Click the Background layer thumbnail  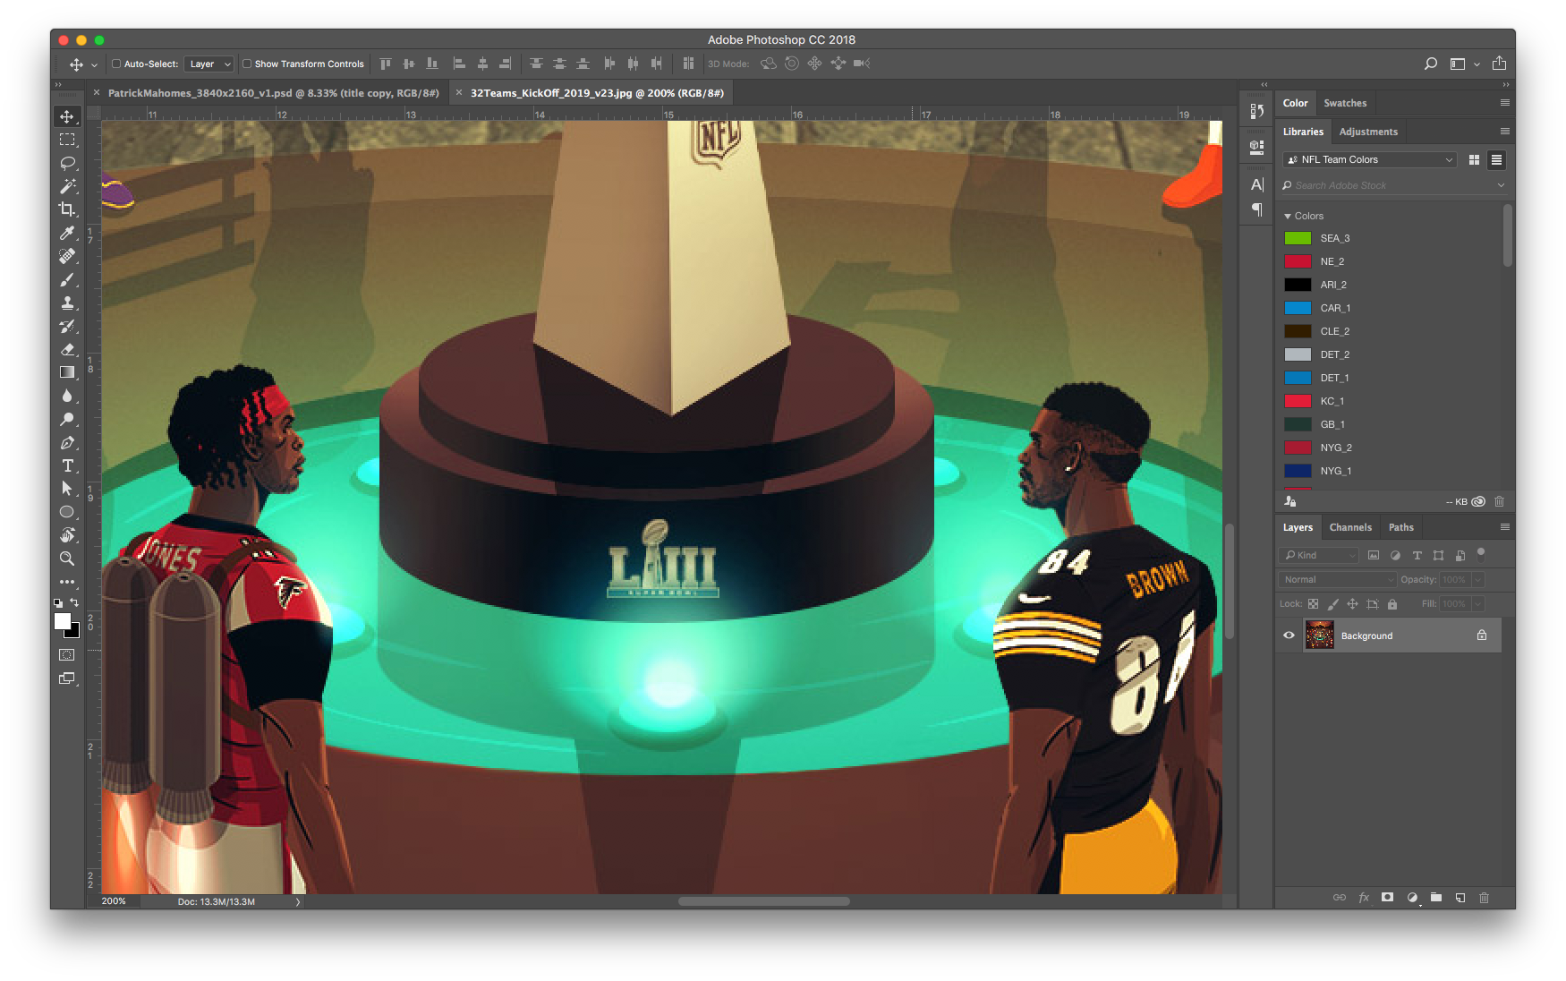coord(1319,635)
